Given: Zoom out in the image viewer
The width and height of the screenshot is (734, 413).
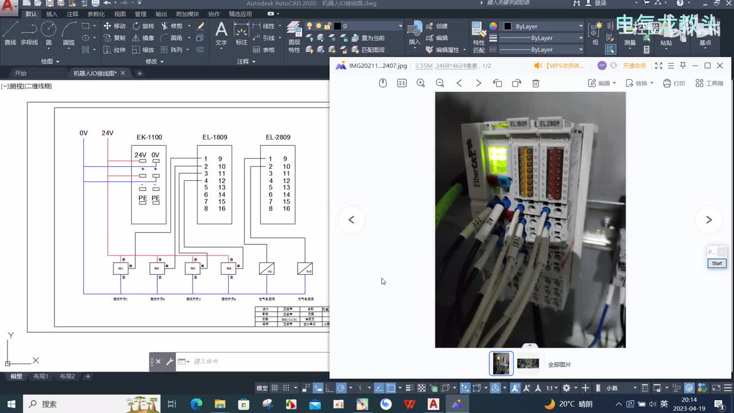Looking at the screenshot, I should pyautogui.click(x=440, y=83).
